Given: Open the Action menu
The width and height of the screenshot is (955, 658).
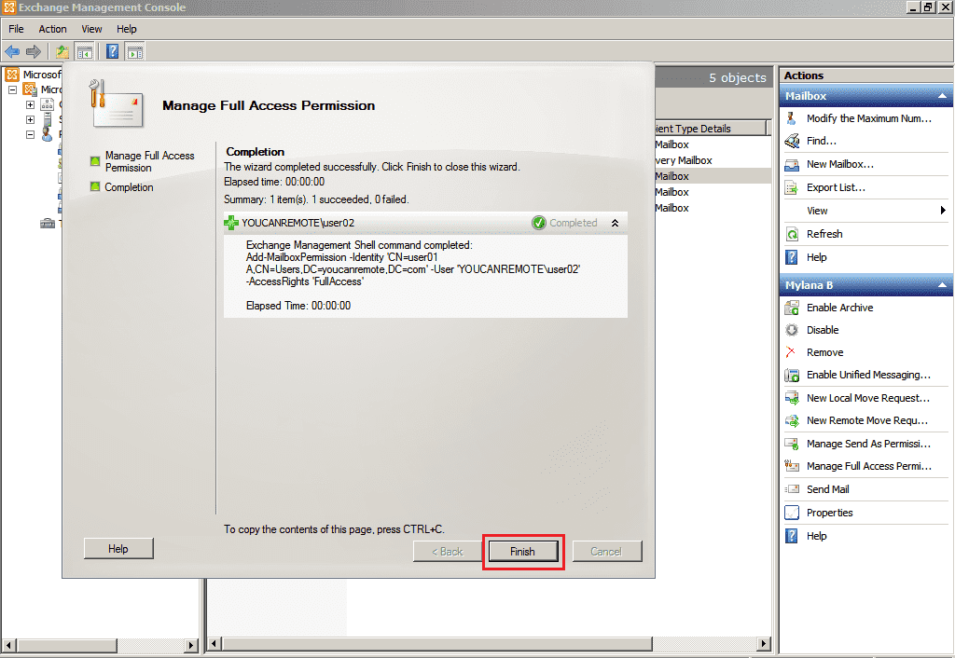Looking at the screenshot, I should coord(52,29).
